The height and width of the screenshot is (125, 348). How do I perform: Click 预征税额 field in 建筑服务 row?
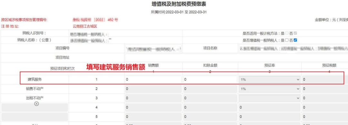pos(325,80)
